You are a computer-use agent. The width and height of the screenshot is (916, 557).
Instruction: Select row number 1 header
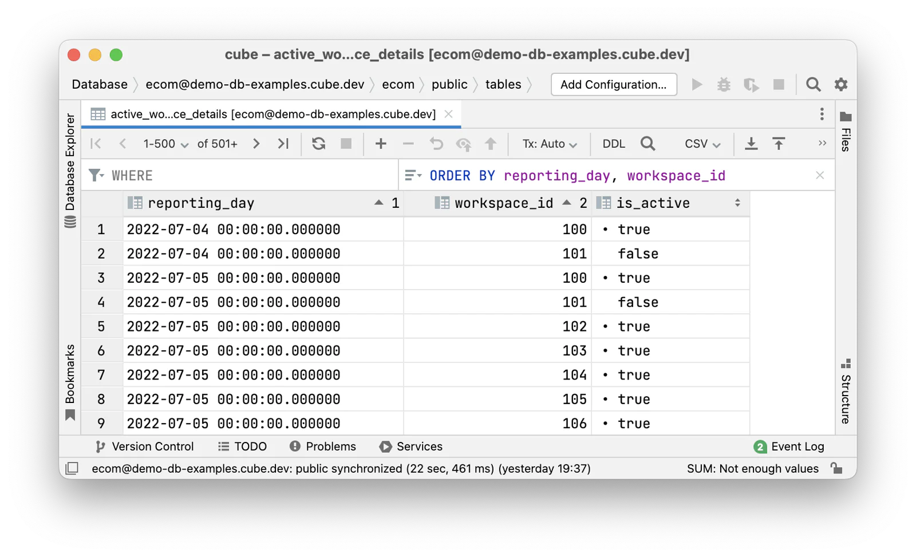[101, 229]
